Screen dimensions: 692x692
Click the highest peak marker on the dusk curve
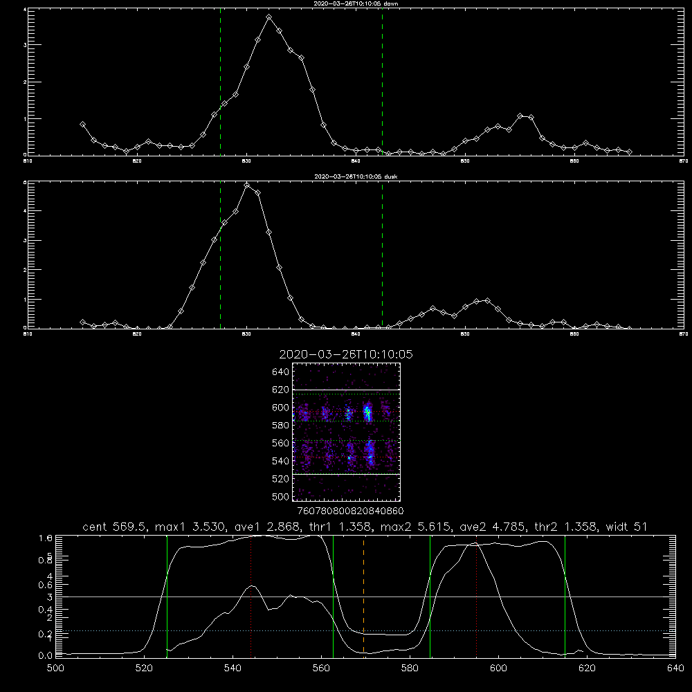247,185
